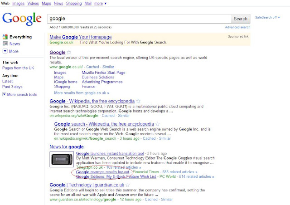Screen dimensions: 290x205
Task: Open Google Editions E-Book Wish List article
Action: pyautogui.click(x=116, y=177)
